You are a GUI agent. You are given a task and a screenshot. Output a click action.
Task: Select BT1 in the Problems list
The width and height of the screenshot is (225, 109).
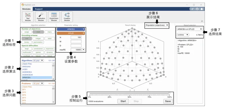pos(37,90)
